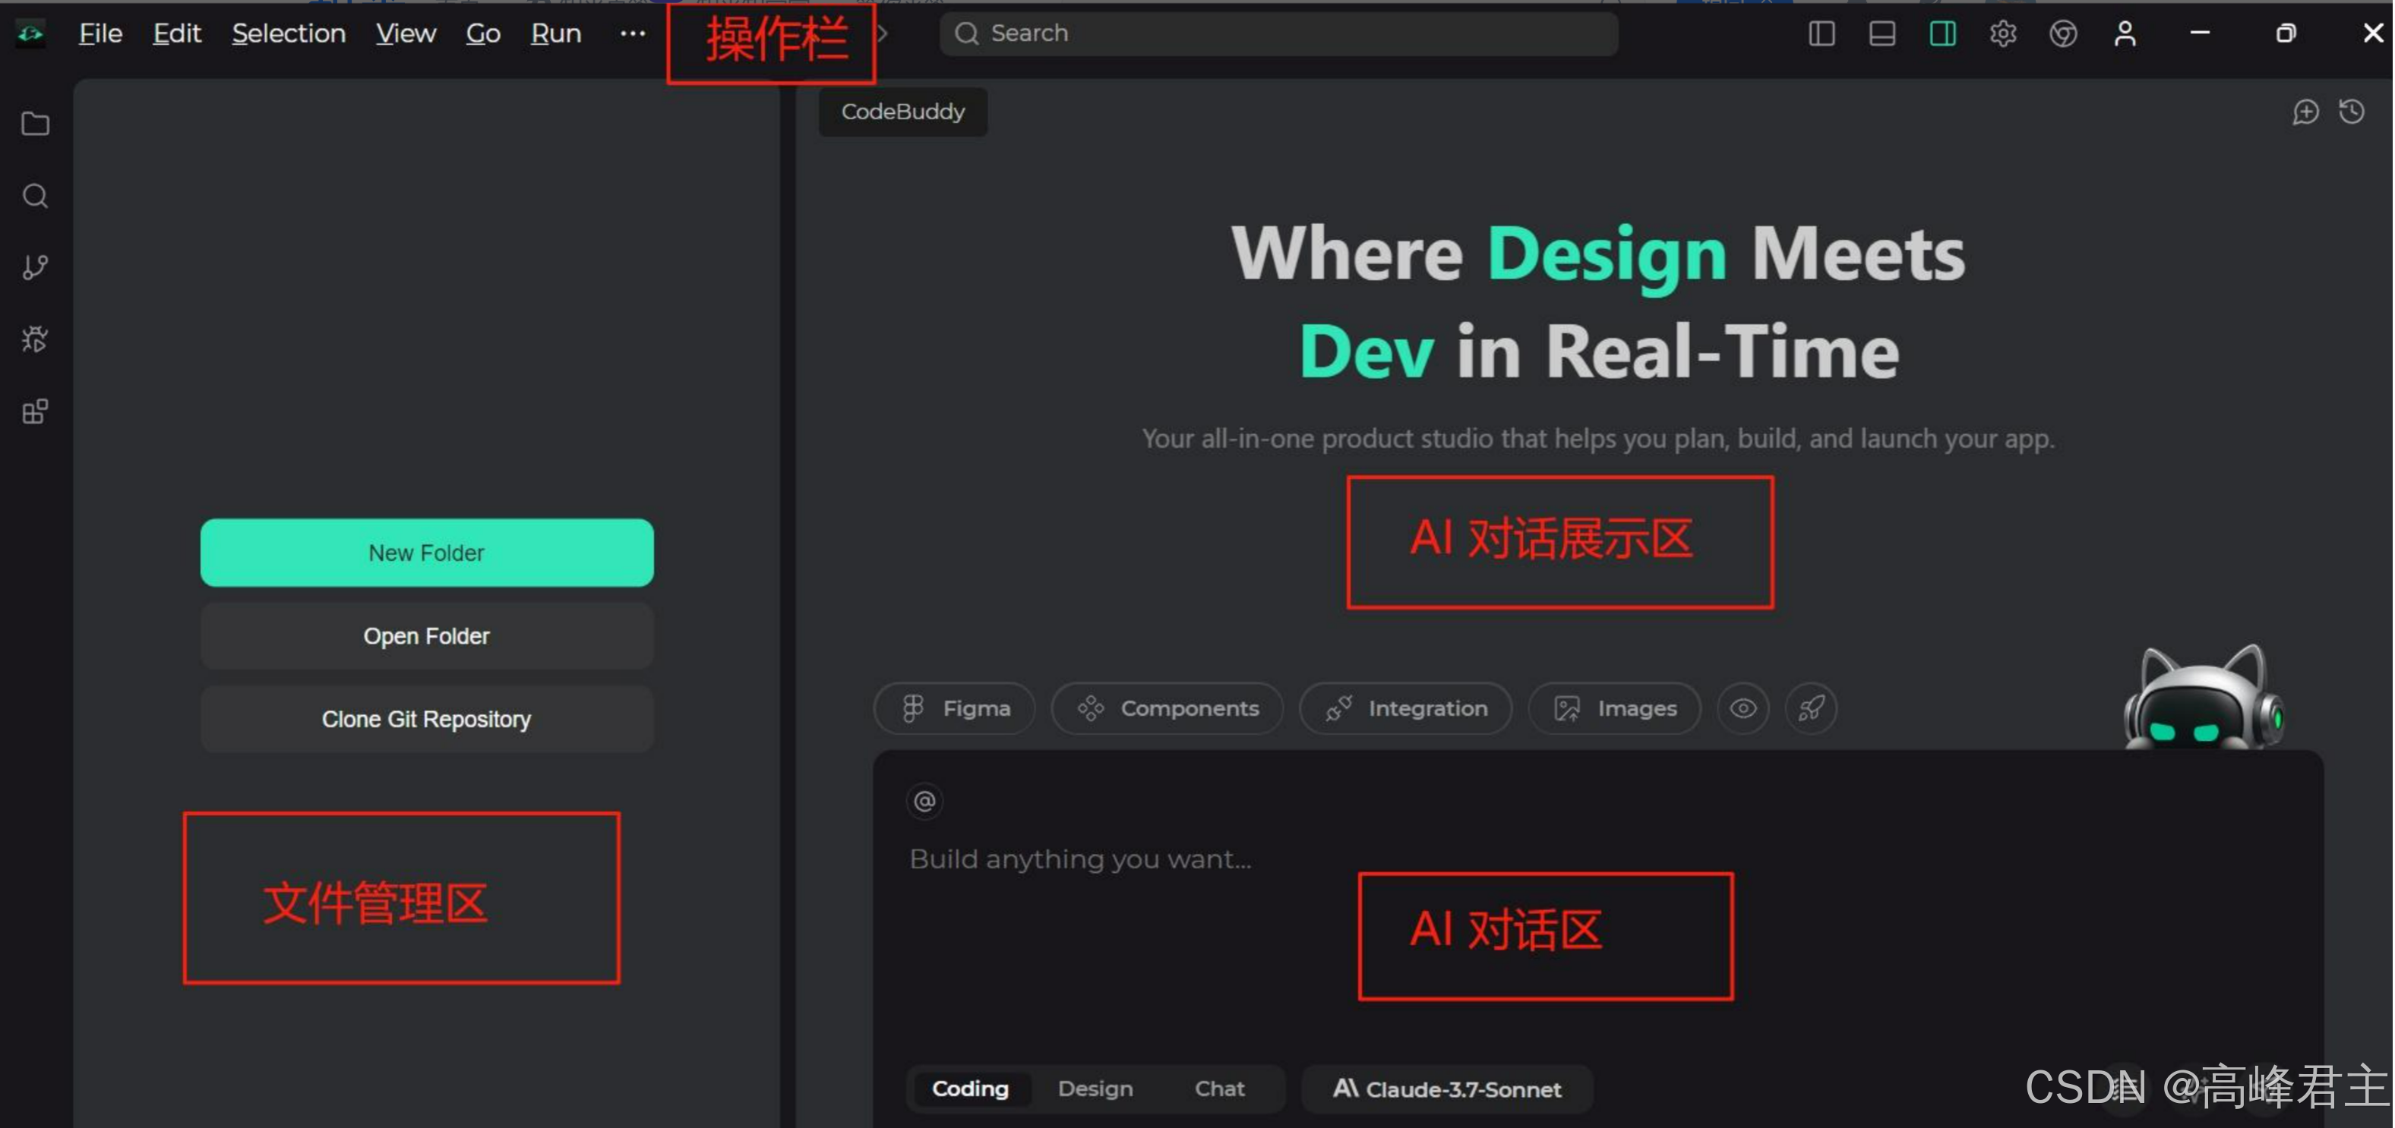
Task: Click the New Folder button
Action: point(427,553)
